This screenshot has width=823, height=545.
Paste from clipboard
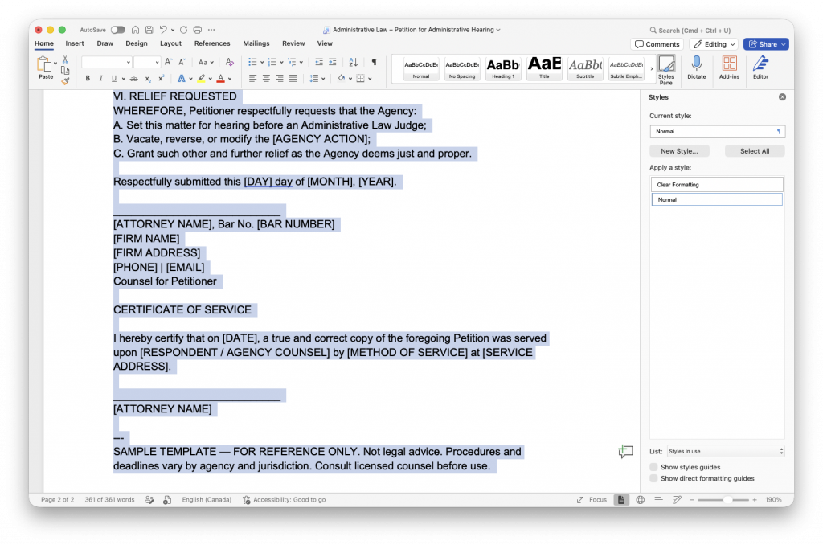tap(45, 68)
